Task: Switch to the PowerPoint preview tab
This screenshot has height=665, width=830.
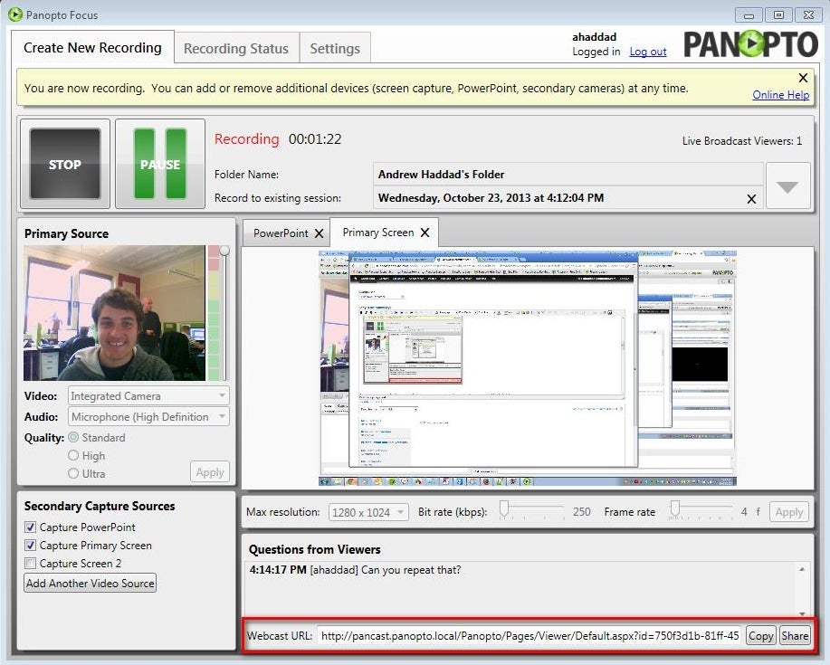Action: [x=281, y=233]
